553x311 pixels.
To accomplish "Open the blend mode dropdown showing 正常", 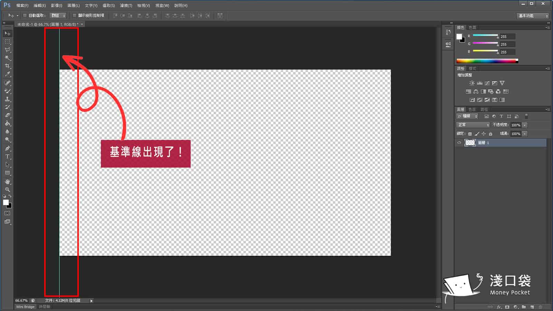I will (x=473, y=125).
